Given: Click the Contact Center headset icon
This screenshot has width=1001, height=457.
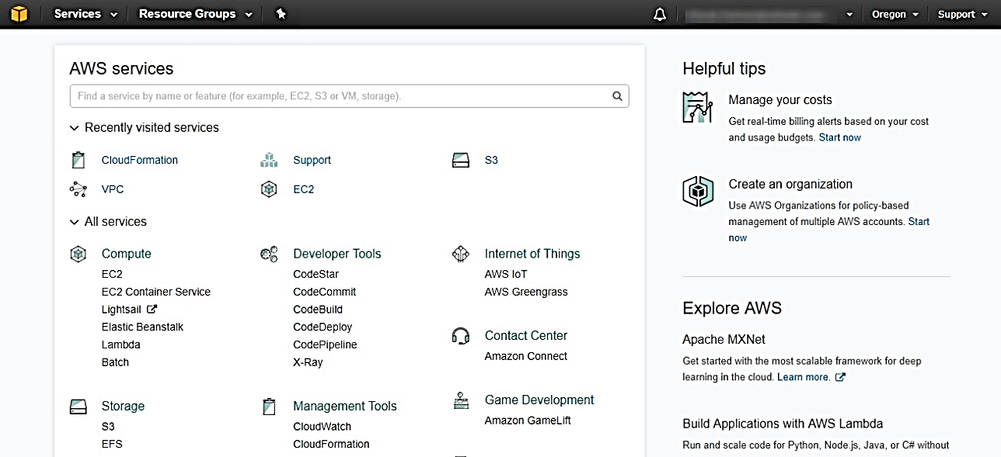Looking at the screenshot, I should [461, 336].
